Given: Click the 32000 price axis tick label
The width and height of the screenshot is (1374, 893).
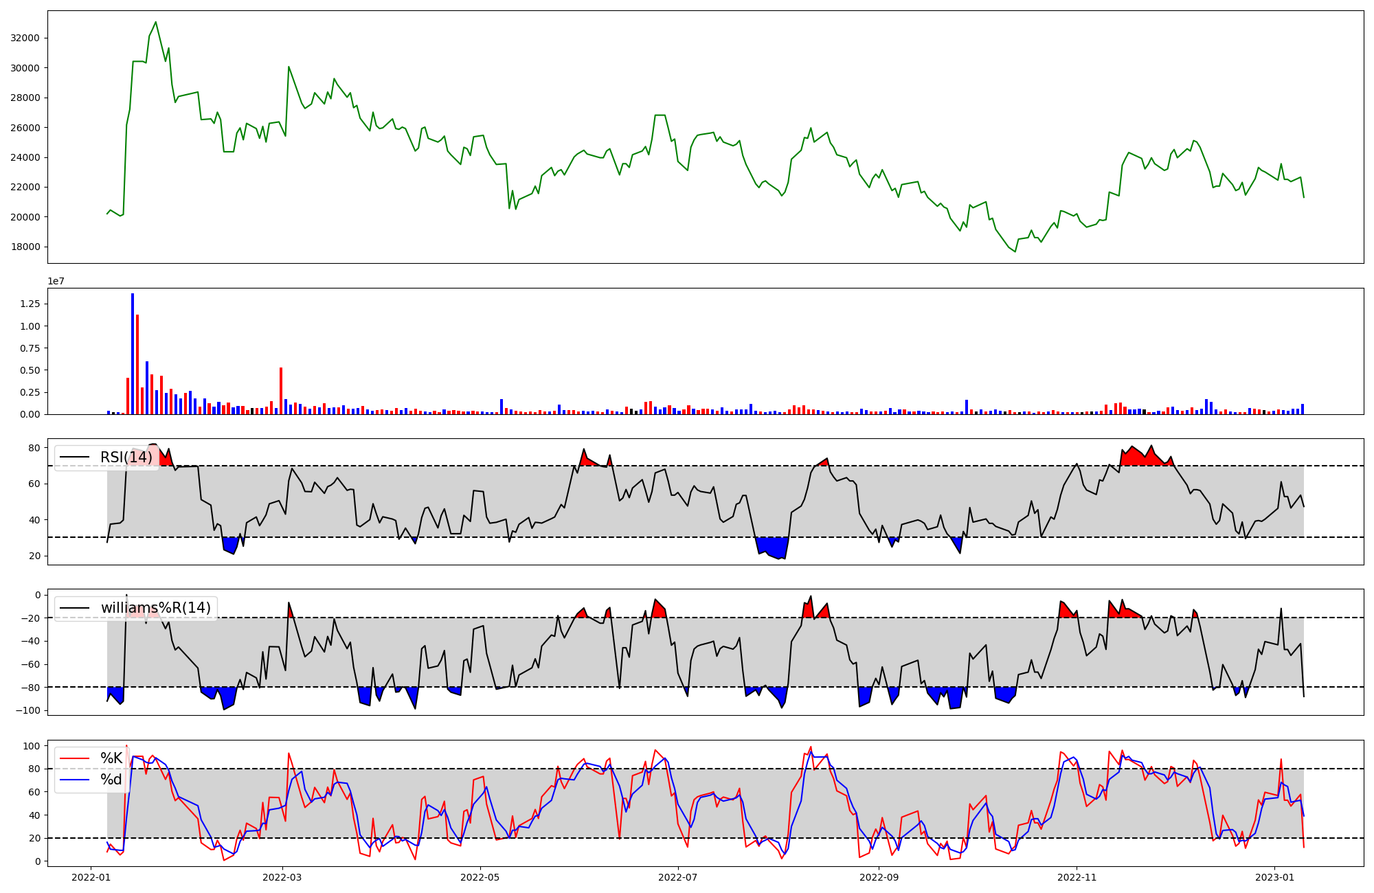Looking at the screenshot, I should [25, 38].
